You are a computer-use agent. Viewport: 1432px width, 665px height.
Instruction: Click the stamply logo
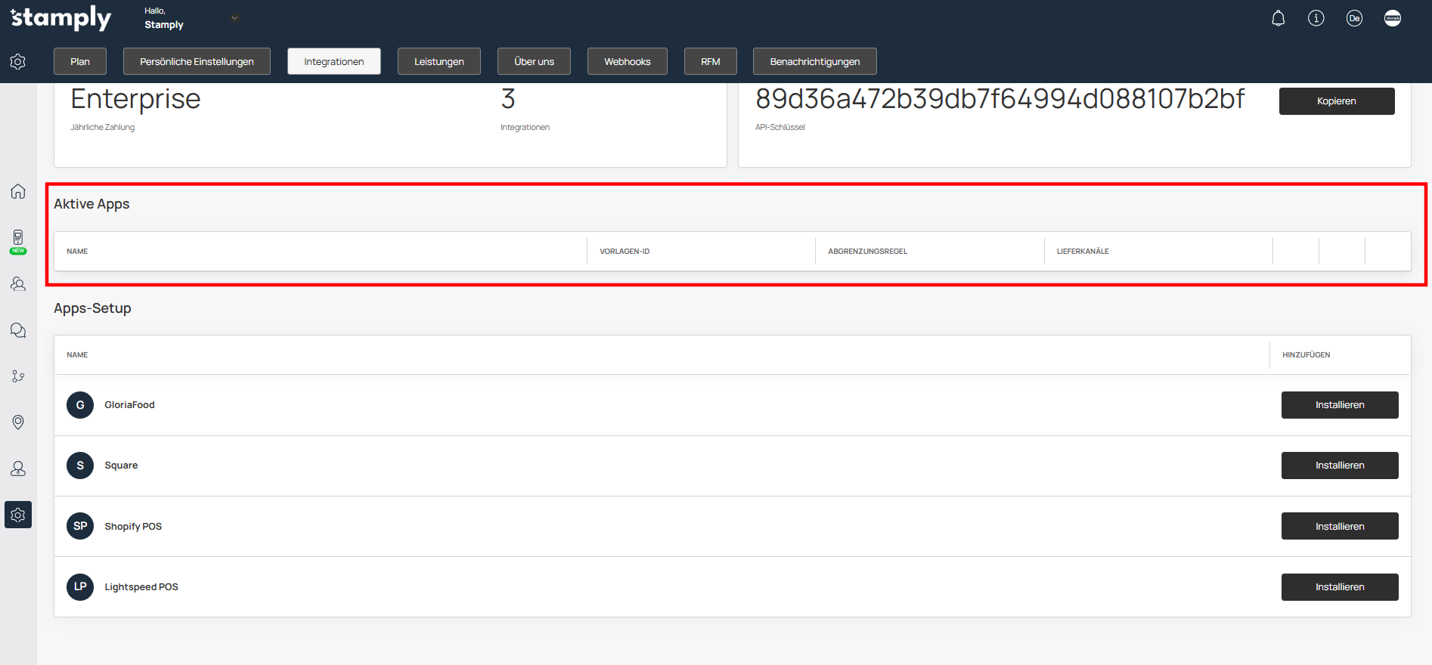[60, 18]
